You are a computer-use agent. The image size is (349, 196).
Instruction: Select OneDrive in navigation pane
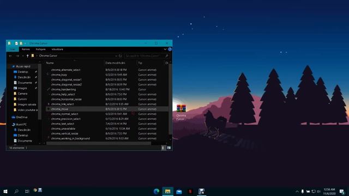22,117
